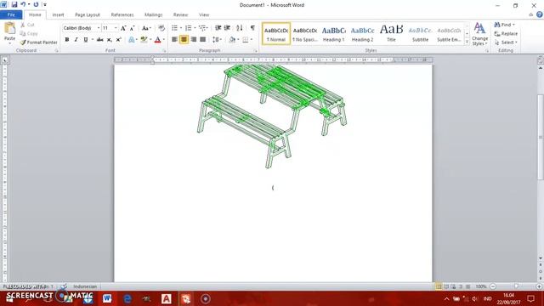Click the Copy command

coord(28,34)
